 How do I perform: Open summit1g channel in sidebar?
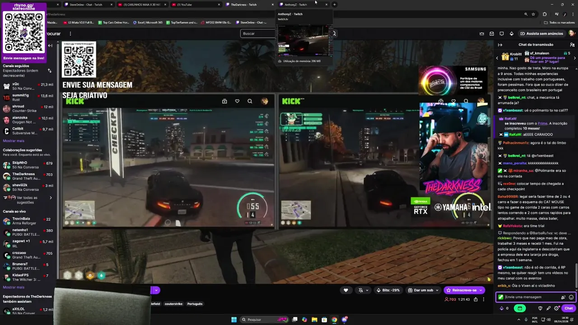pyautogui.click(x=28, y=97)
